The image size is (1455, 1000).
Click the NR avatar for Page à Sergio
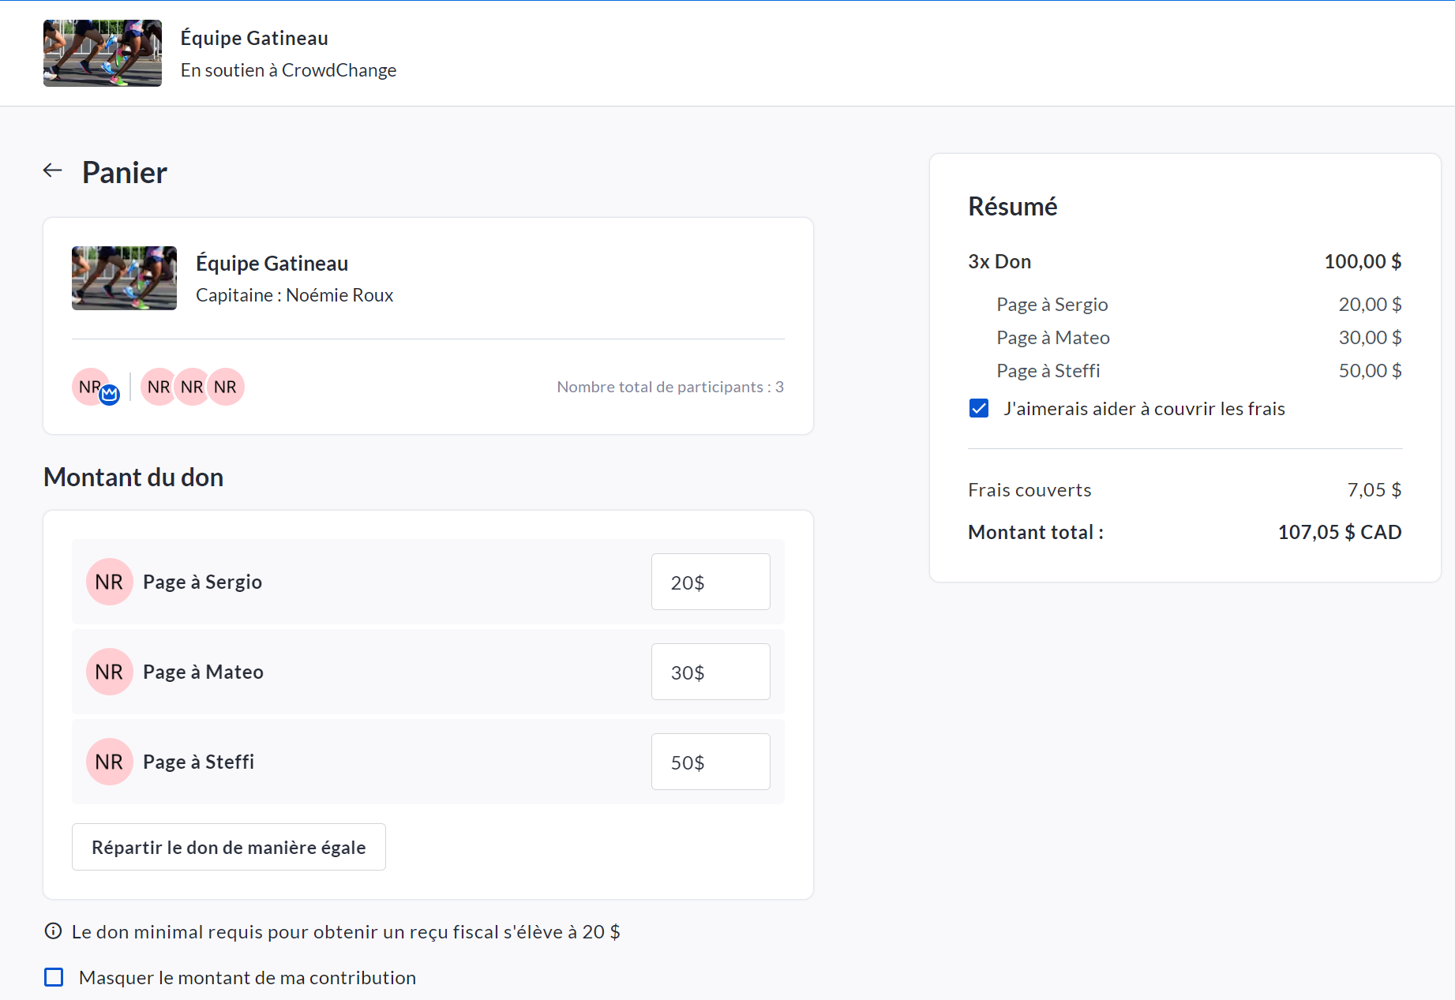coord(109,582)
